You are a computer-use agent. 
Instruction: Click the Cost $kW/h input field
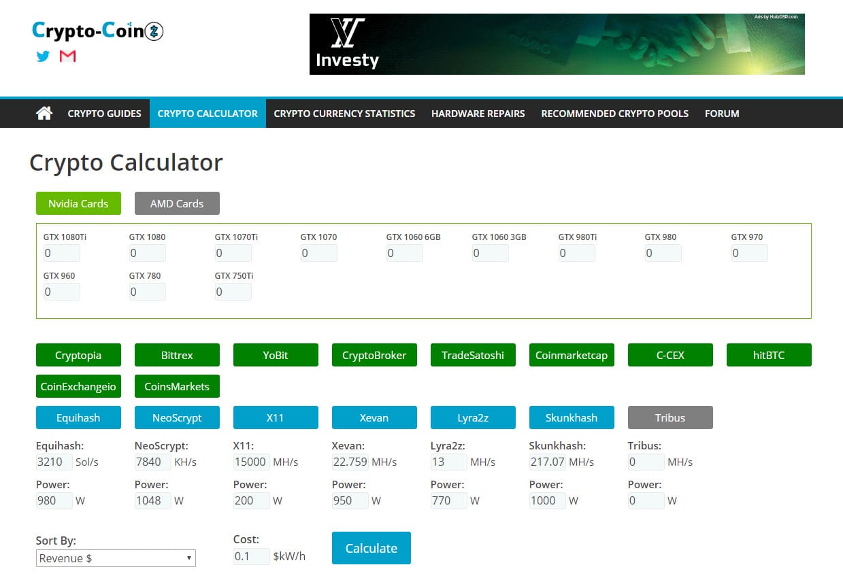250,555
